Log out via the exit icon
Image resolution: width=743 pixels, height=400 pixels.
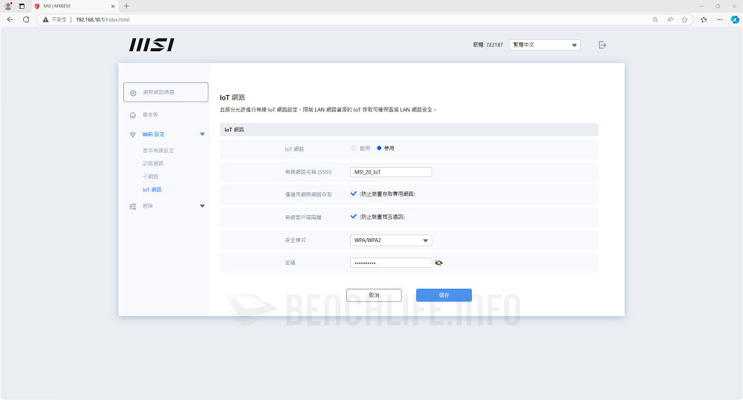pyautogui.click(x=603, y=45)
